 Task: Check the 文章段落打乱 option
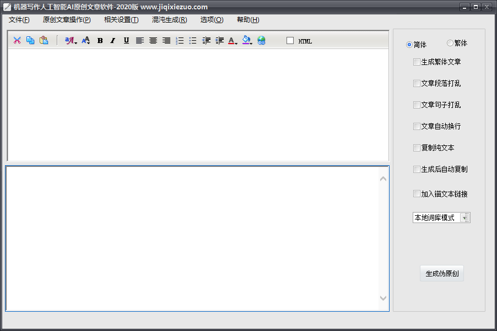pyautogui.click(x=417, y=84)
